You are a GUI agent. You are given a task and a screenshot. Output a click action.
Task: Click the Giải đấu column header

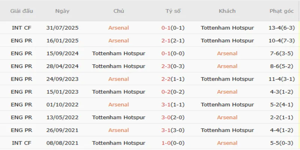coord(21,11)
